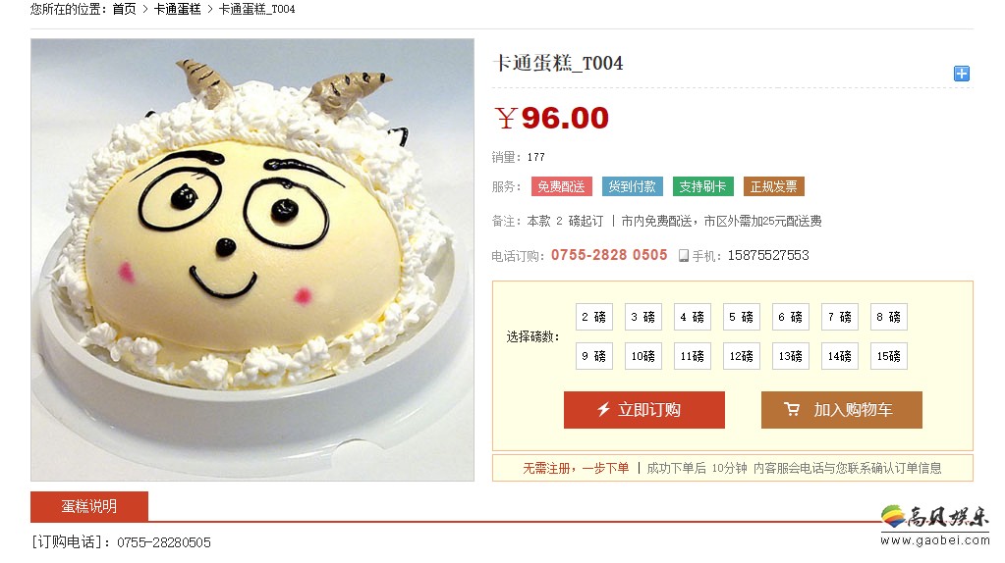Open the 蛋糕说明 description tab
The height and width of the screenshot is (563, 1005).
[89, 507]
